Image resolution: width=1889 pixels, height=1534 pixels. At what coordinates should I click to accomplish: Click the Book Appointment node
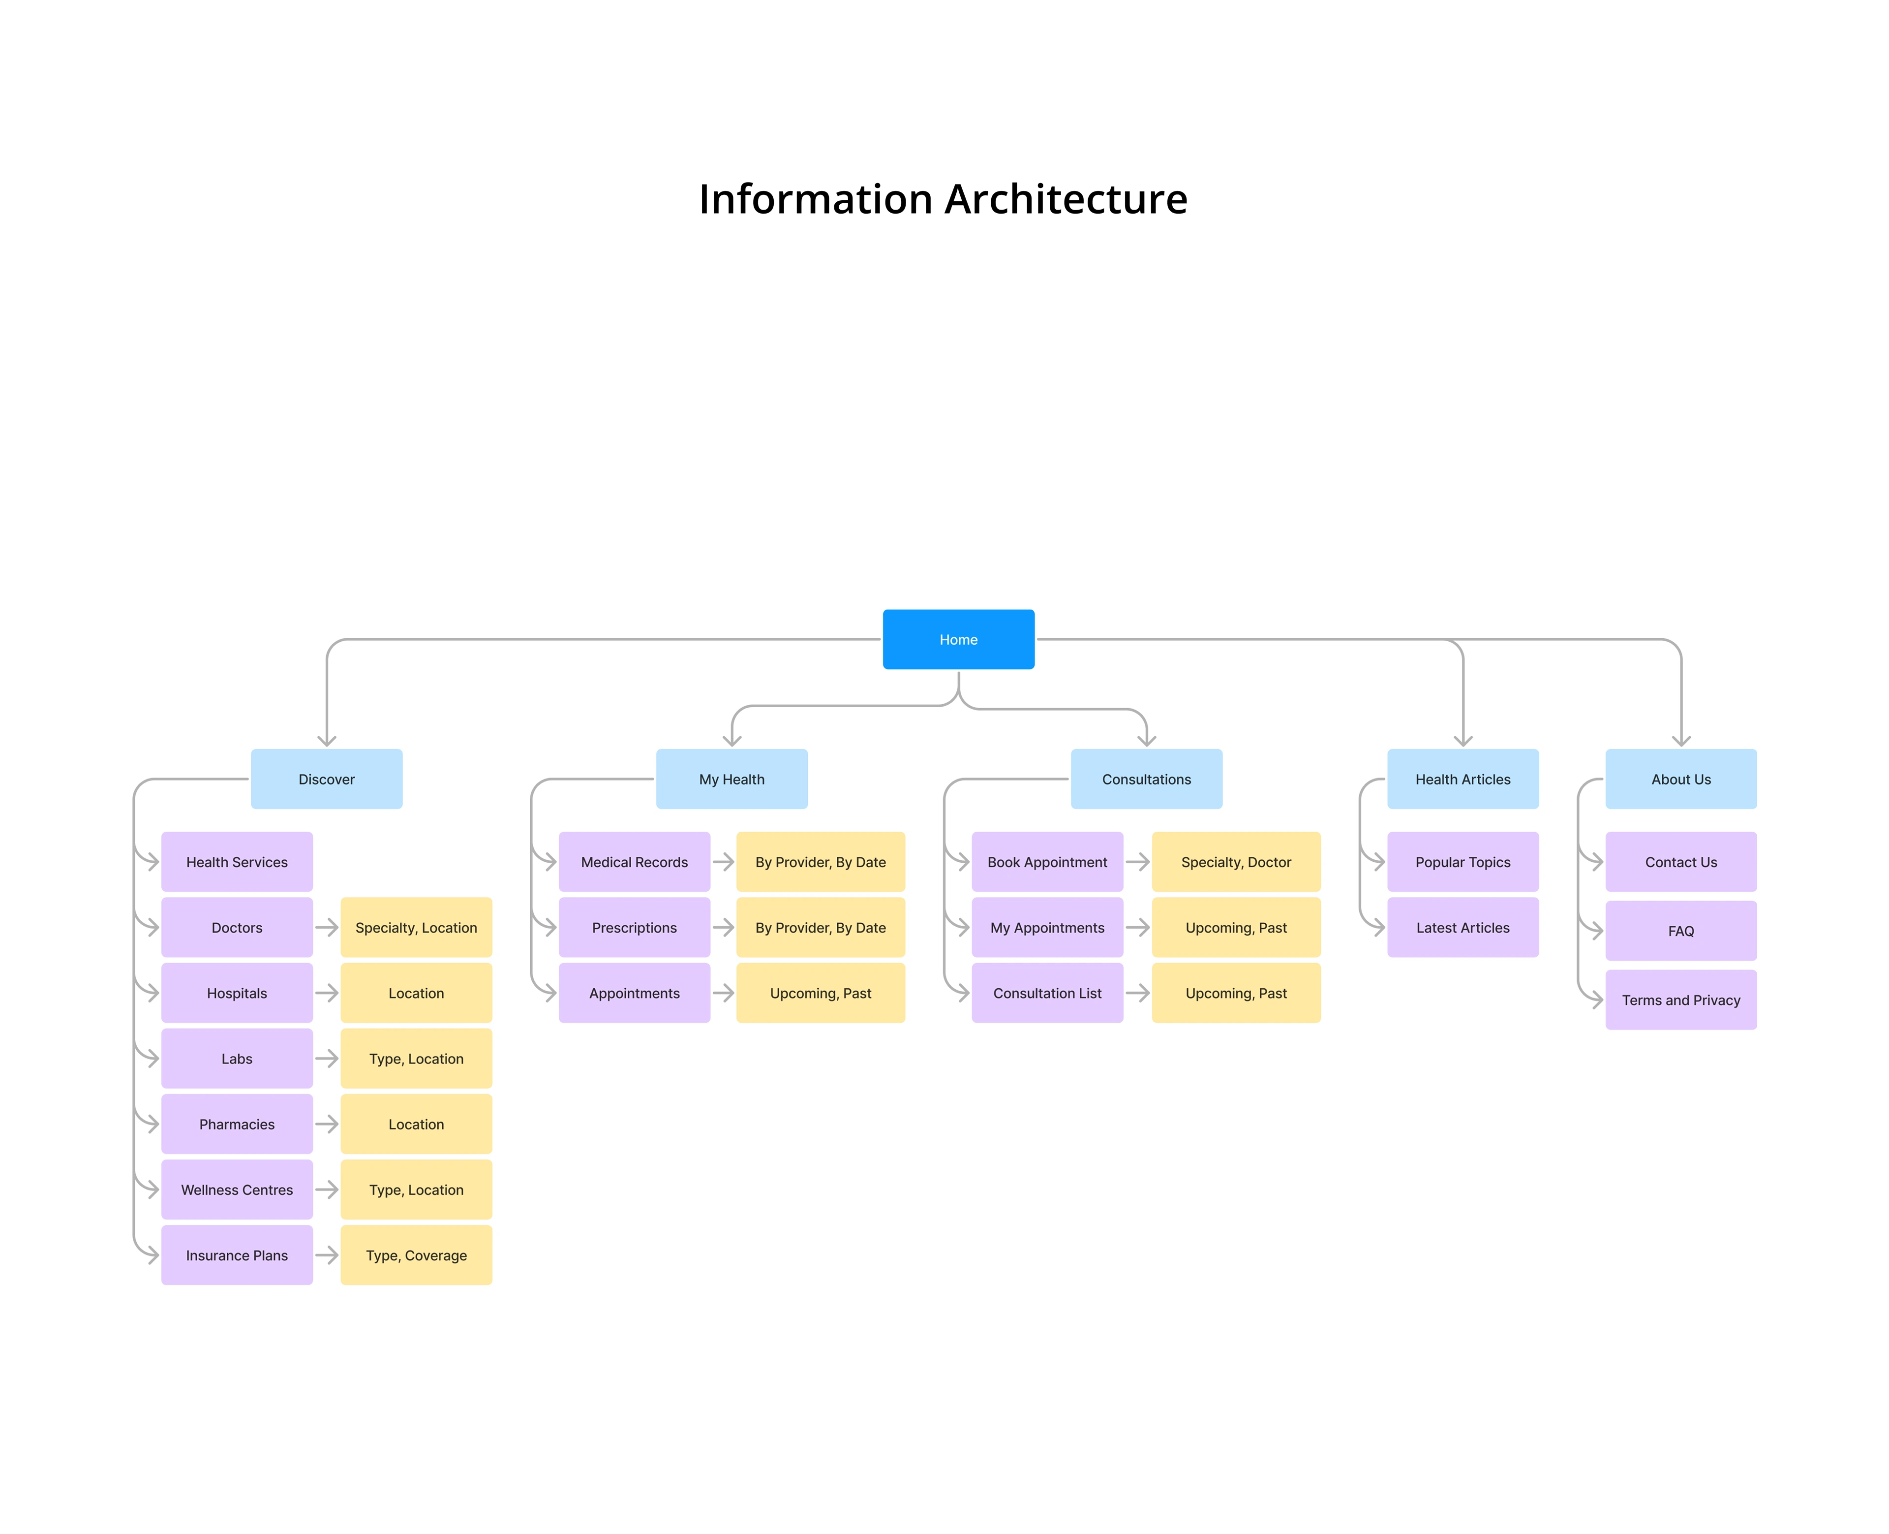coord(1046,862)
